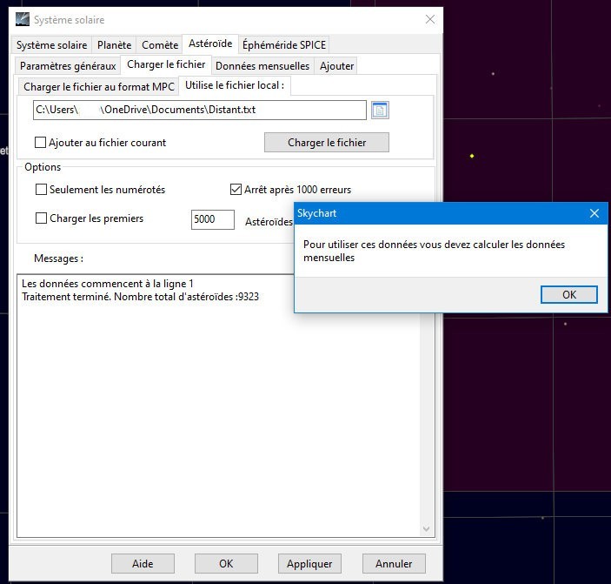The image size is (611, 584).
Task: Click the Charger le fichier button
Action: coord(327,143)
